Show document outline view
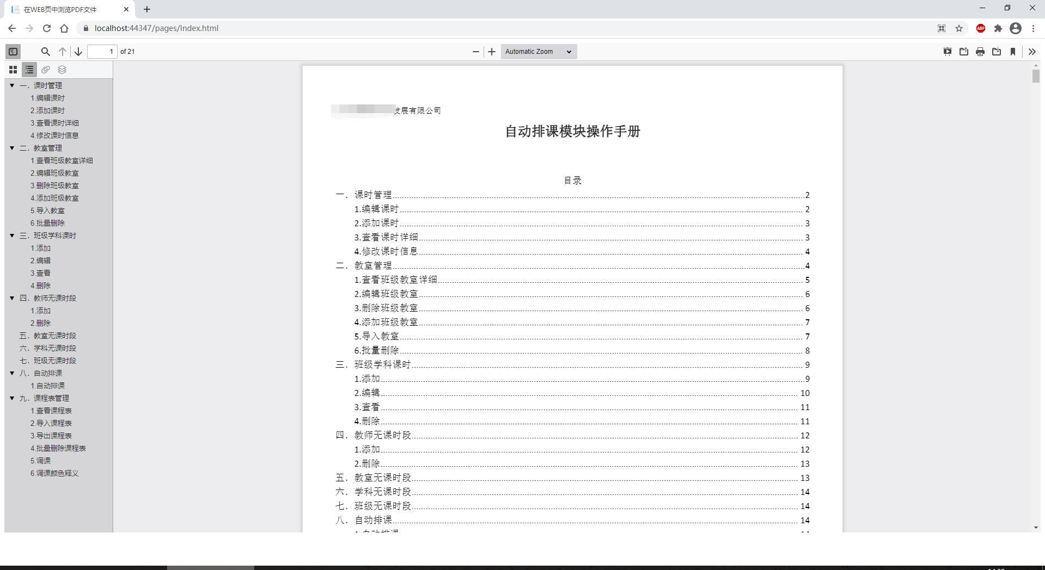Screen dimensions: 1045x570 pyautogui.click(x=29, y=70)
